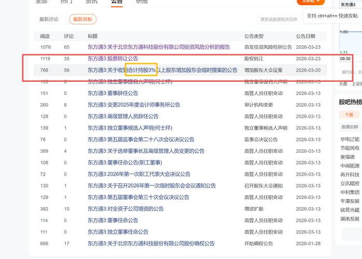Click the 公告日期 column header
The width and height of the screenshot is (362, 259).
pyautogui.click(x=305, y=36)
